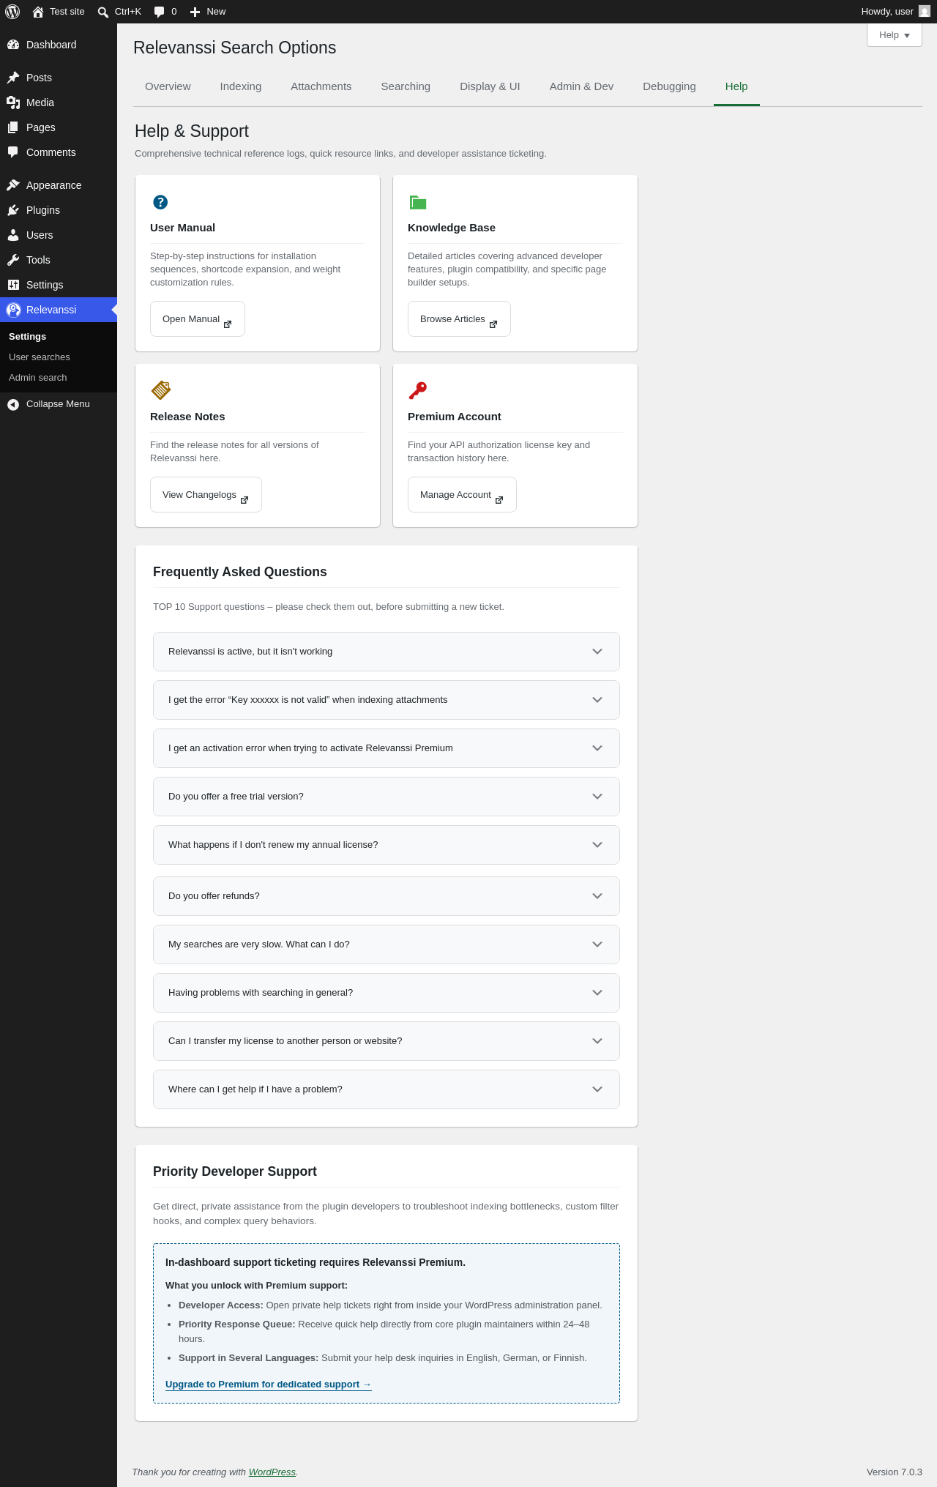937x1487 pixels.
Task: Click the Dashboard gauge icon
Action: [13, 45]
